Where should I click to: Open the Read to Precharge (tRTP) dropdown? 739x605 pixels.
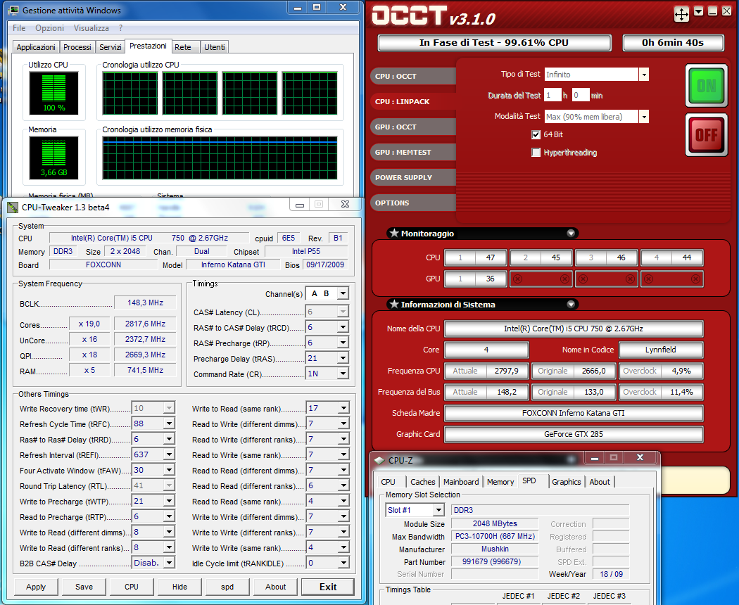[169, 517]
